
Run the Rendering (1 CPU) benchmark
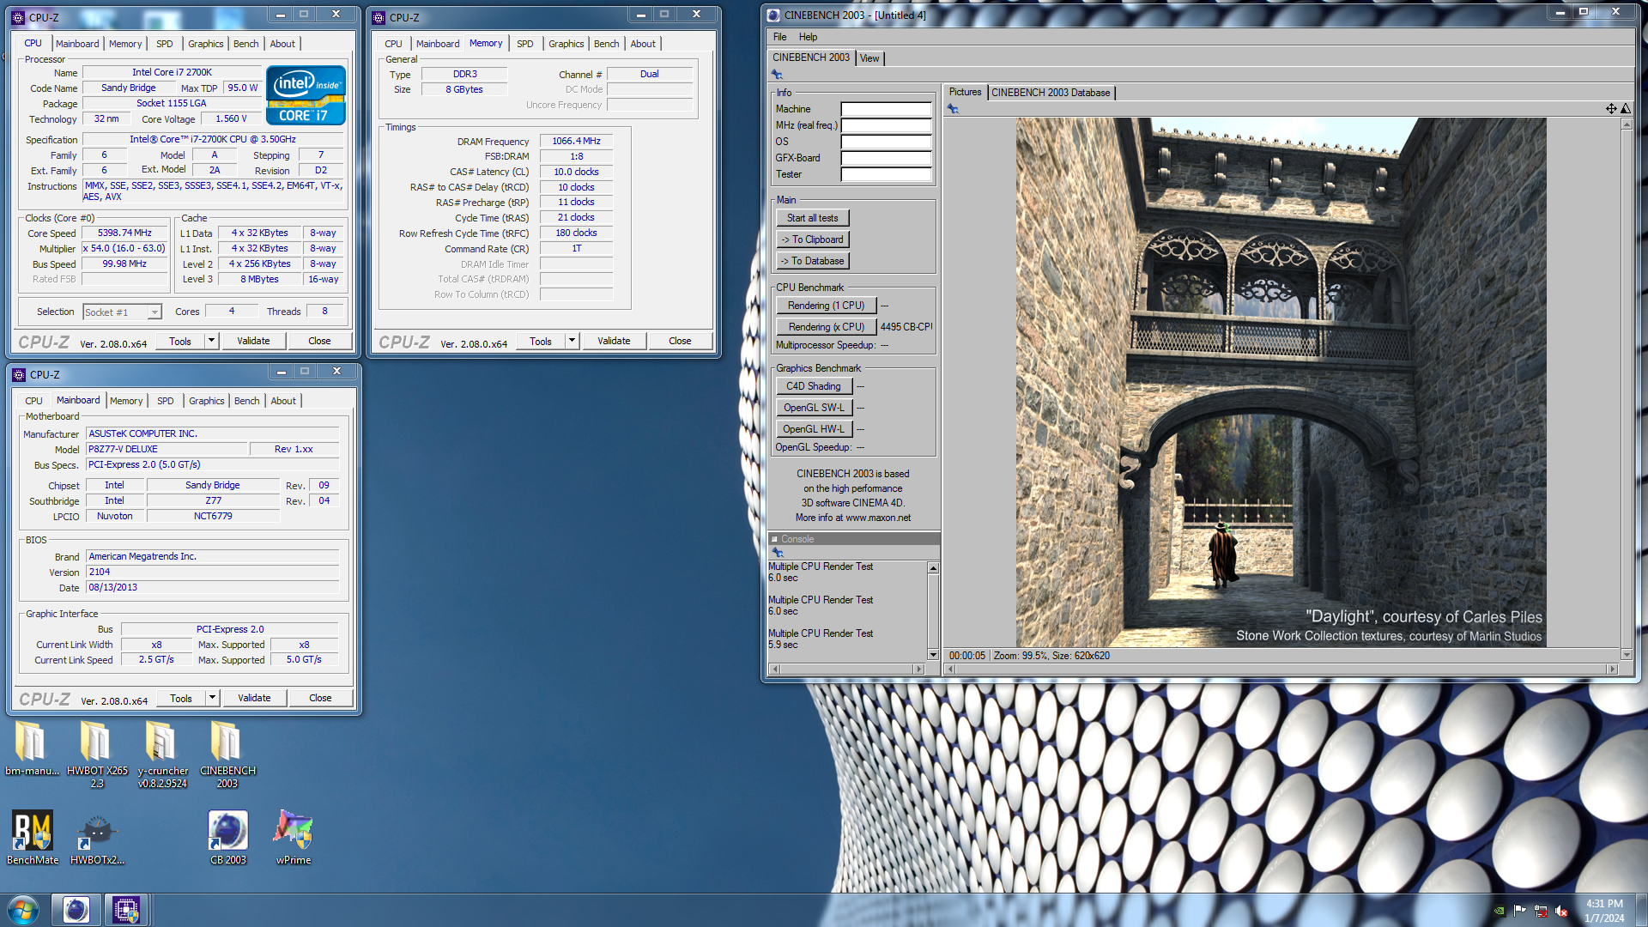tap(826, 306)
